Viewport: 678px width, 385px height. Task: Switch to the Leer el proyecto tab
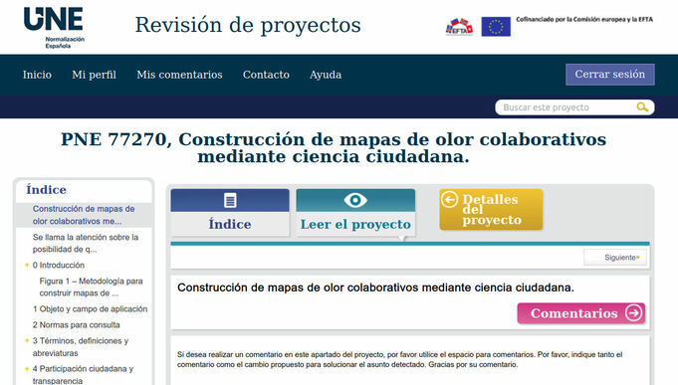coord(355,213)
